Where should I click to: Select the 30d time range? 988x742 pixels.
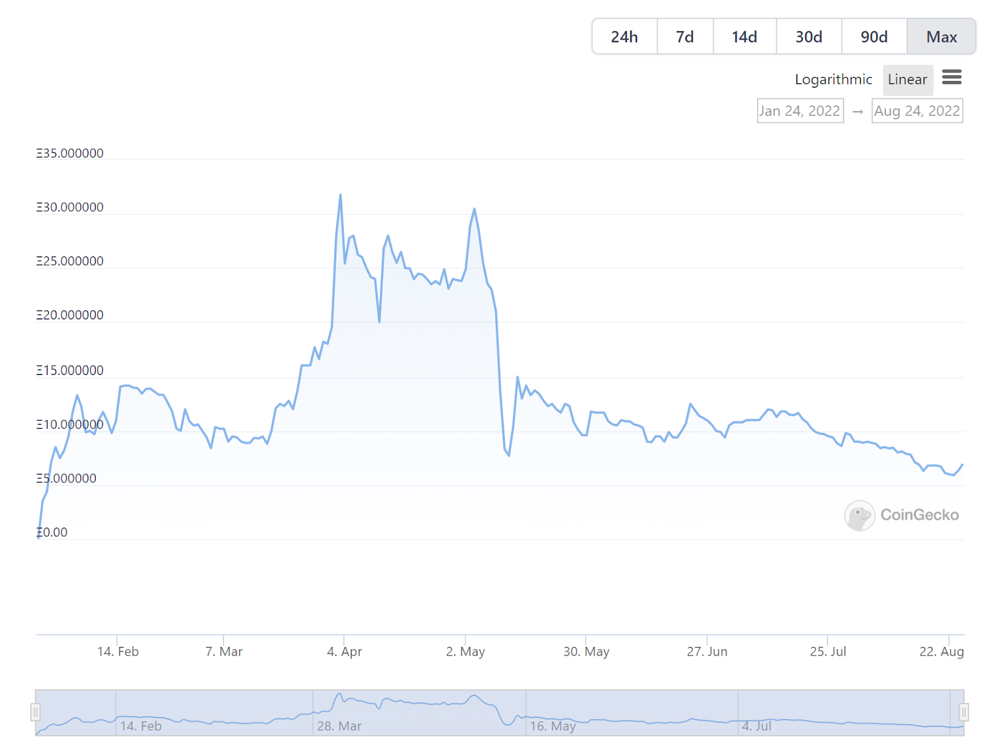coord(809,37)
